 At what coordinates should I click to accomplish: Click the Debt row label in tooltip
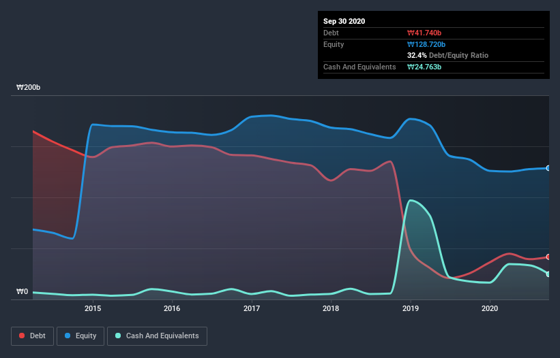[331, 33]
